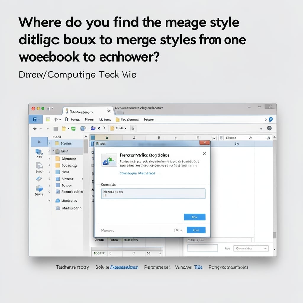
Task: Click the blue picture toolbar icon
Action: [x=93, y=128]
